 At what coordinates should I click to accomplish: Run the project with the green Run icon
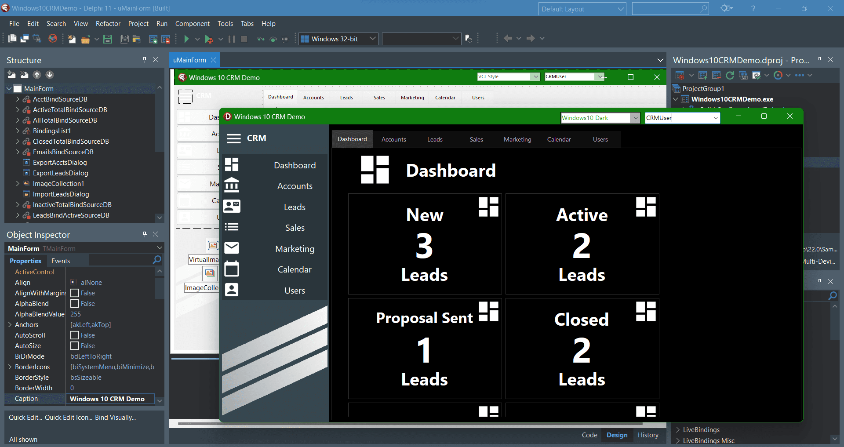tap(186, 39)
